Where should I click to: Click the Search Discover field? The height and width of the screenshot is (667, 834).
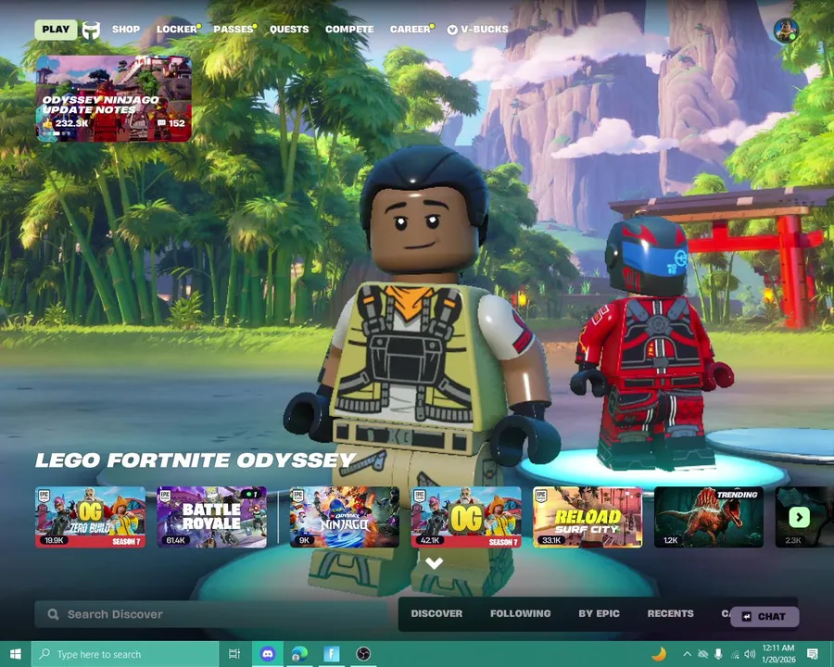[x=211, y=614]
